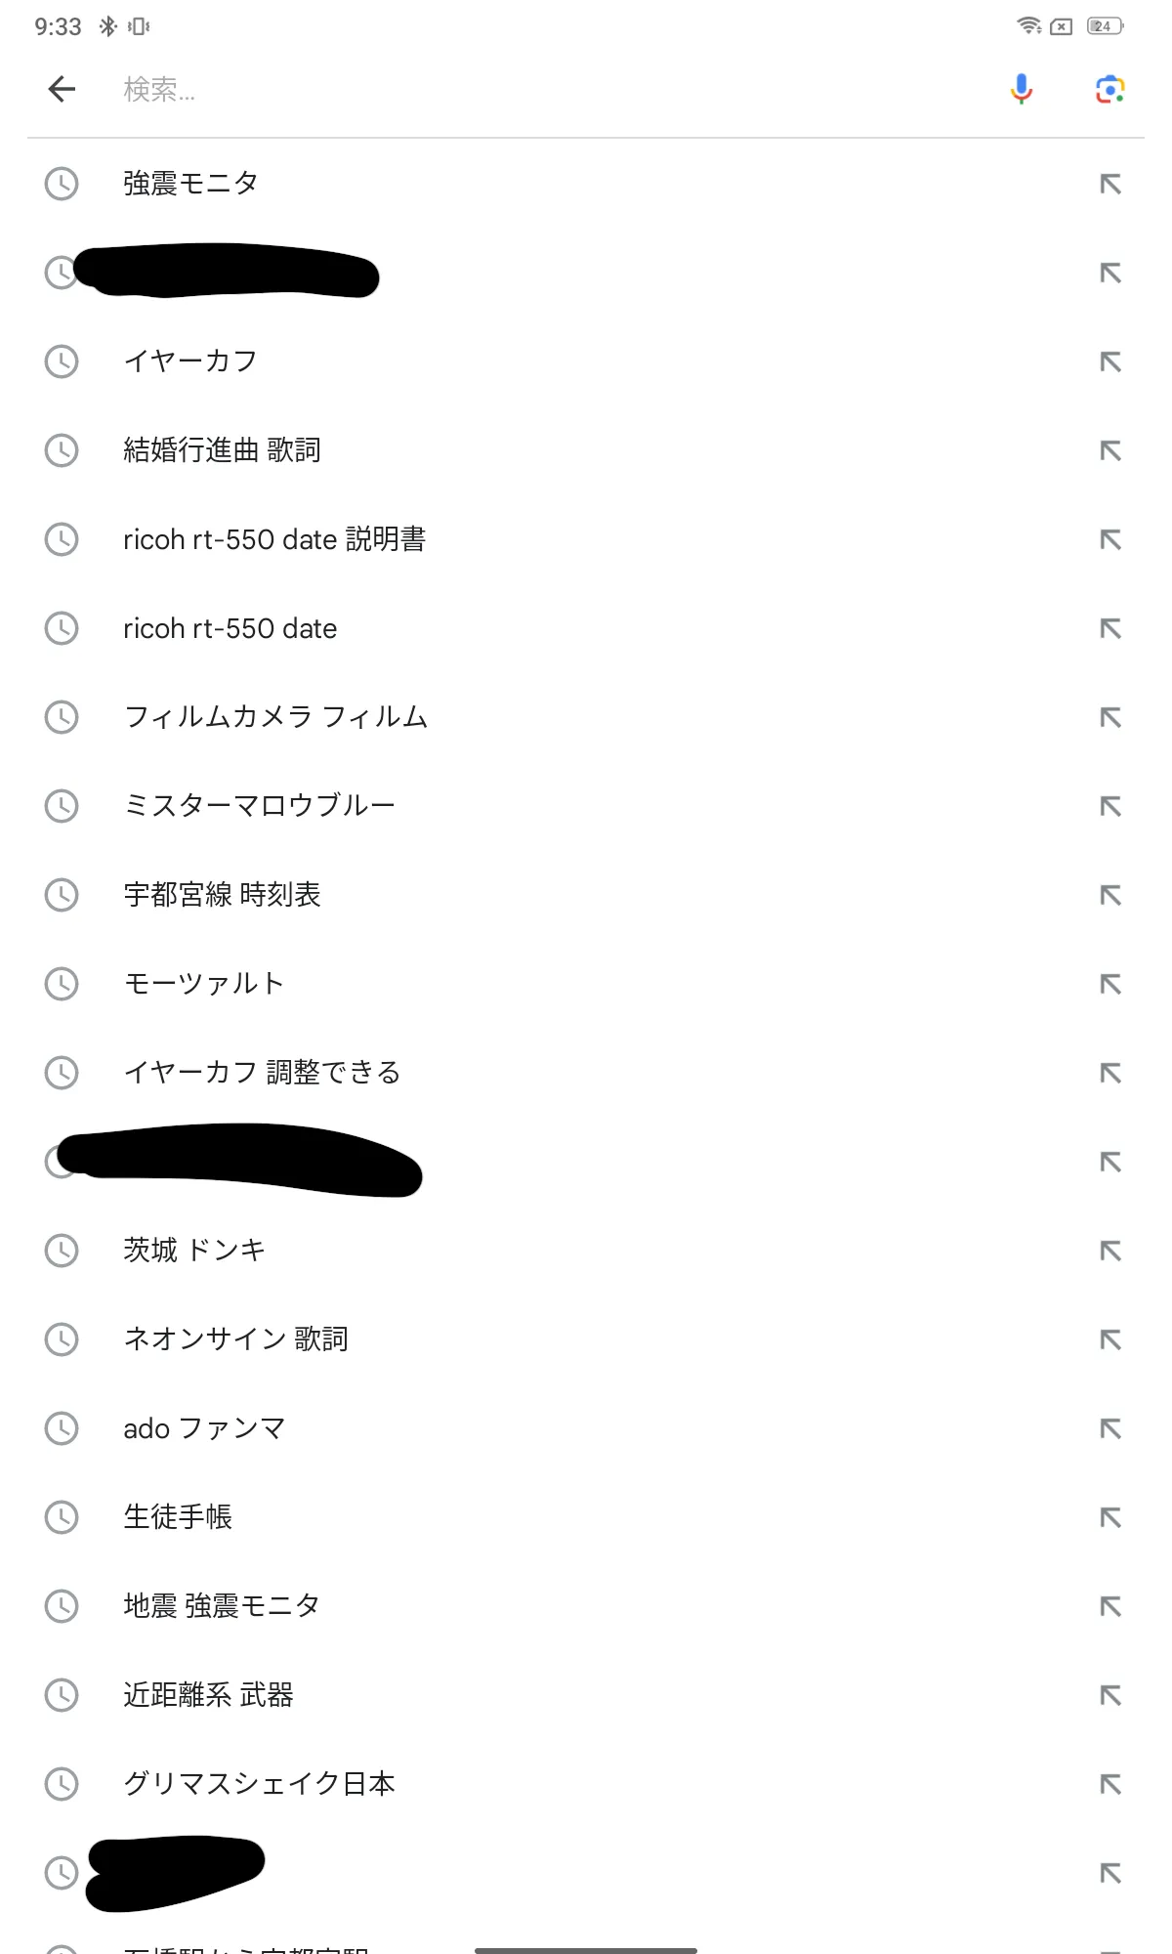
Task: Tap arrow icon beside 茨城 ドンキ
Action: (x=1110, y=1251)
